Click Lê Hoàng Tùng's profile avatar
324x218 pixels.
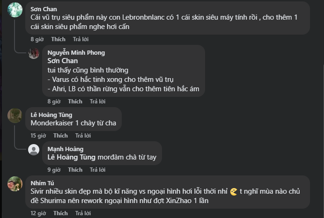[x=15, y=116]
